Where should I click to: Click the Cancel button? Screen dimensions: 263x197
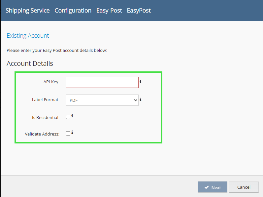(x=244, y=187)
